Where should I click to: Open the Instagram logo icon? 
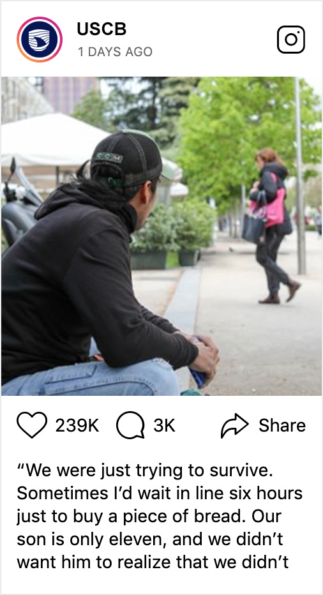[290, 40]
